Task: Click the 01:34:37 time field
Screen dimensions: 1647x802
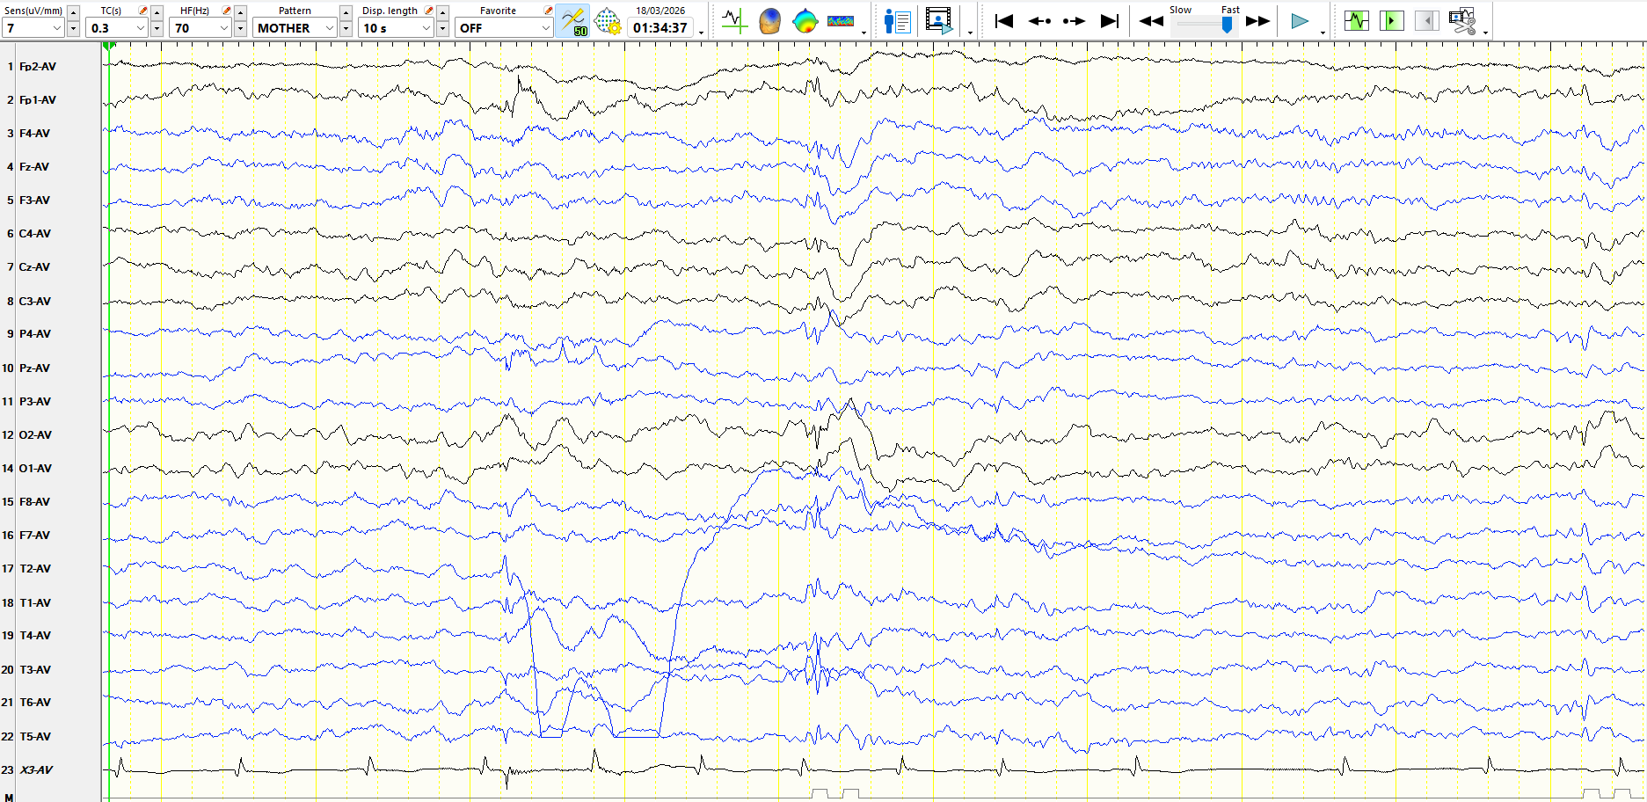Action: click(x=660, y=28)
